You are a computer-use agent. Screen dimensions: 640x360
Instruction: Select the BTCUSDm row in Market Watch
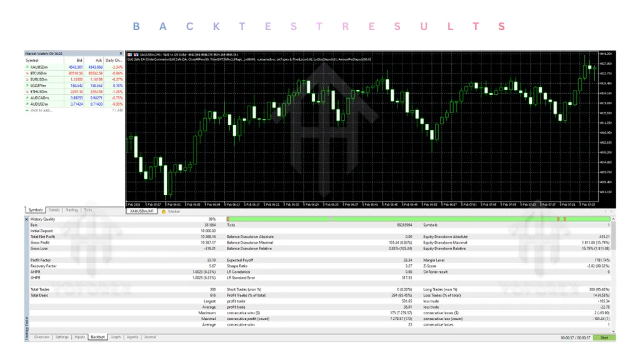(74, 73)
